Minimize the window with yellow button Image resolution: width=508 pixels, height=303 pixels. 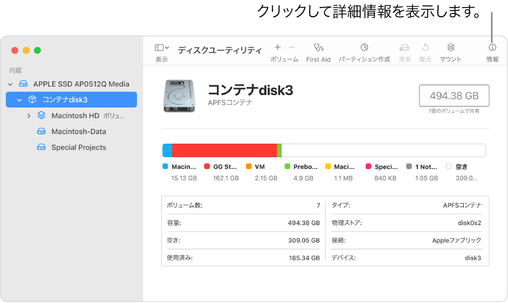[x=26, y=50]
